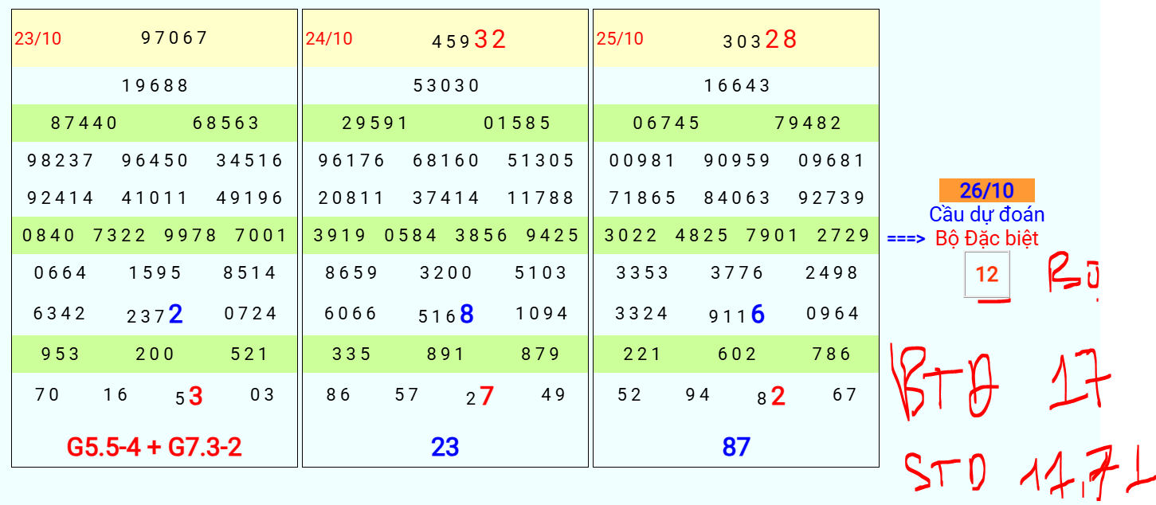Screen dimensions: 1156x505
Task: Click second prize number 79482
Action: tap(809, 123)
